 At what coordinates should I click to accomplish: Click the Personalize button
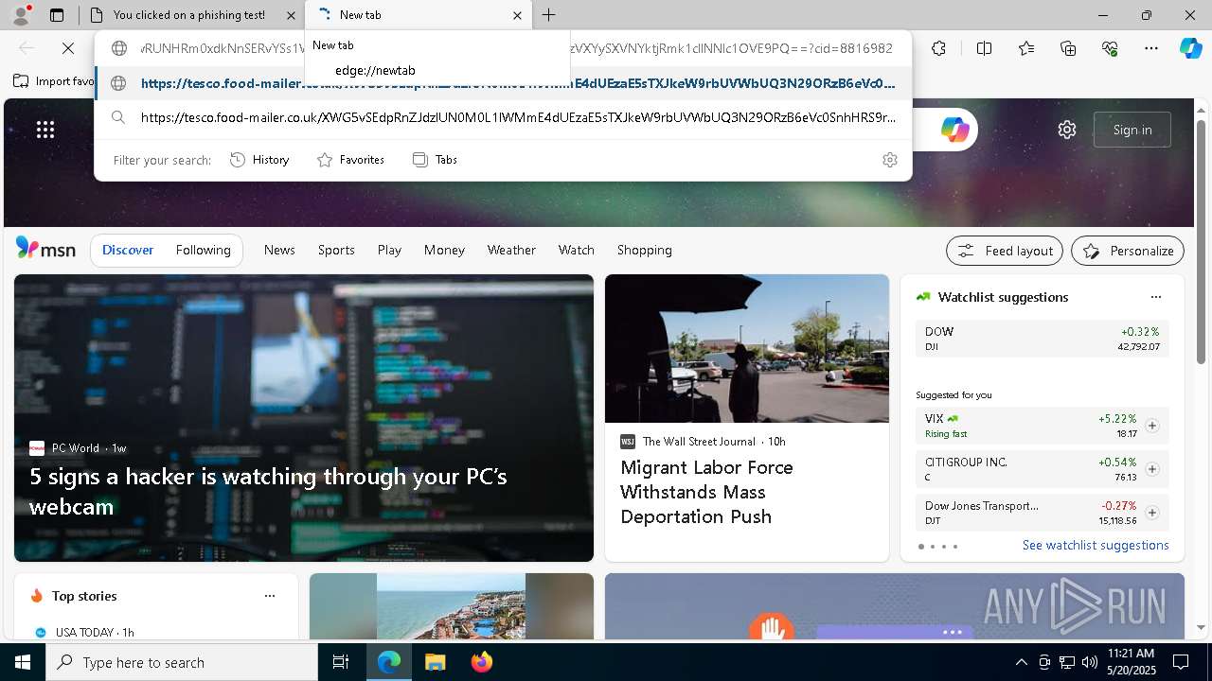pyautogui.click(x=1128, y=251)
